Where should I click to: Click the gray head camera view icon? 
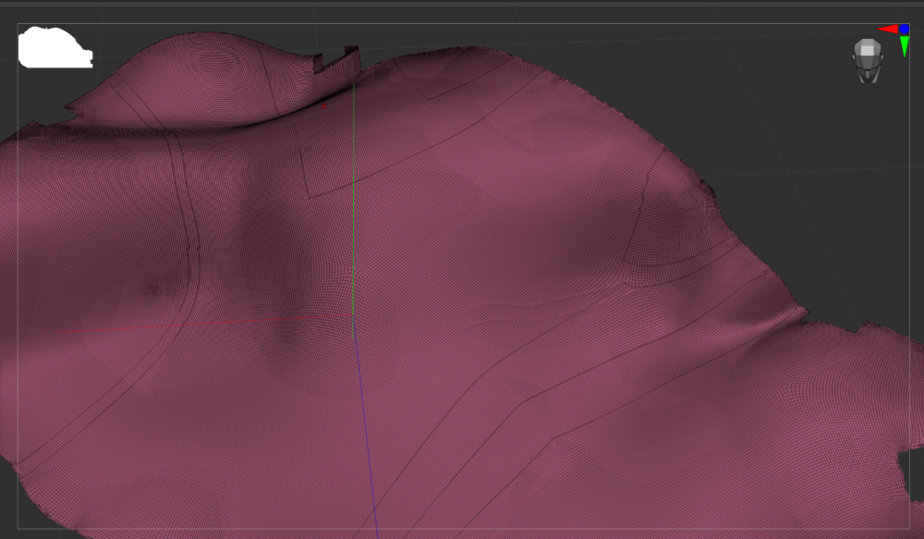point(868,60)
